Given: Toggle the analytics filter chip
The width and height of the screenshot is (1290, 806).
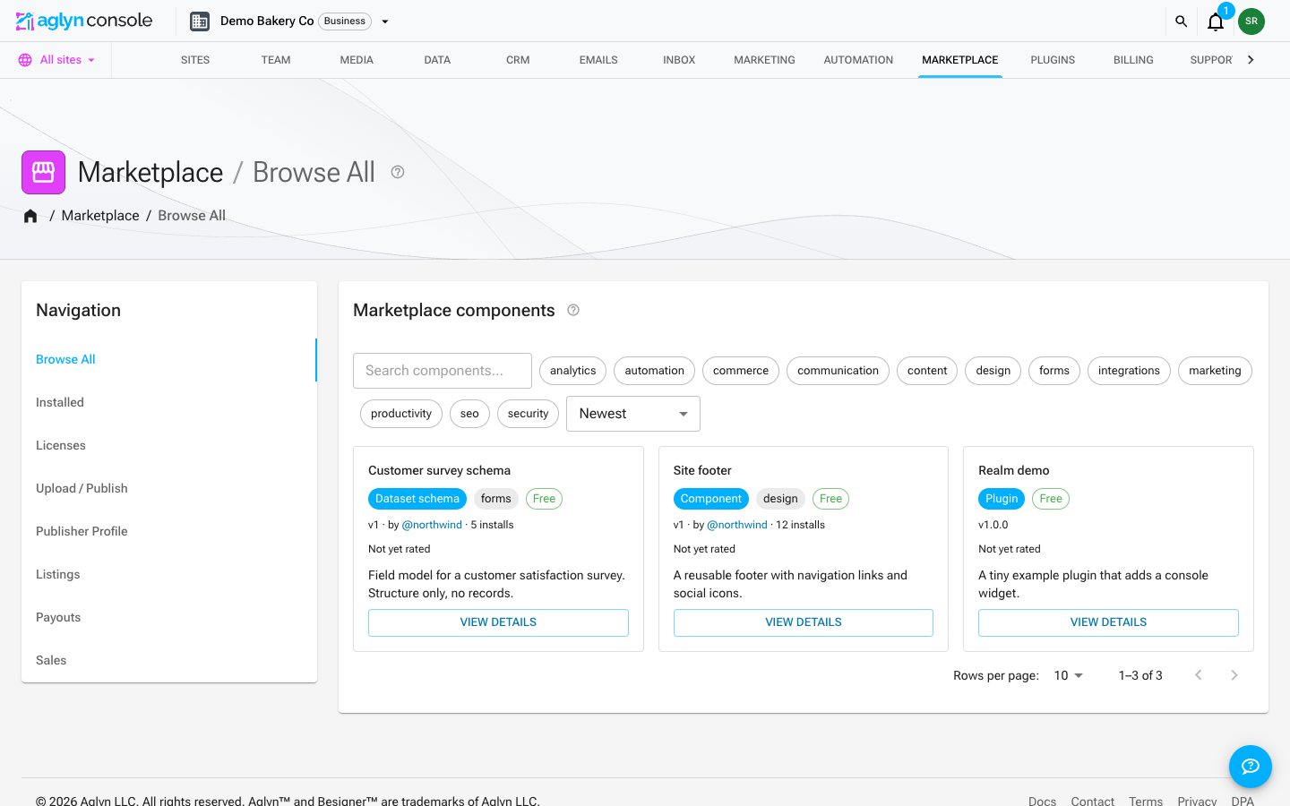Looking at the screenshot, I should [x=573, y=371].
